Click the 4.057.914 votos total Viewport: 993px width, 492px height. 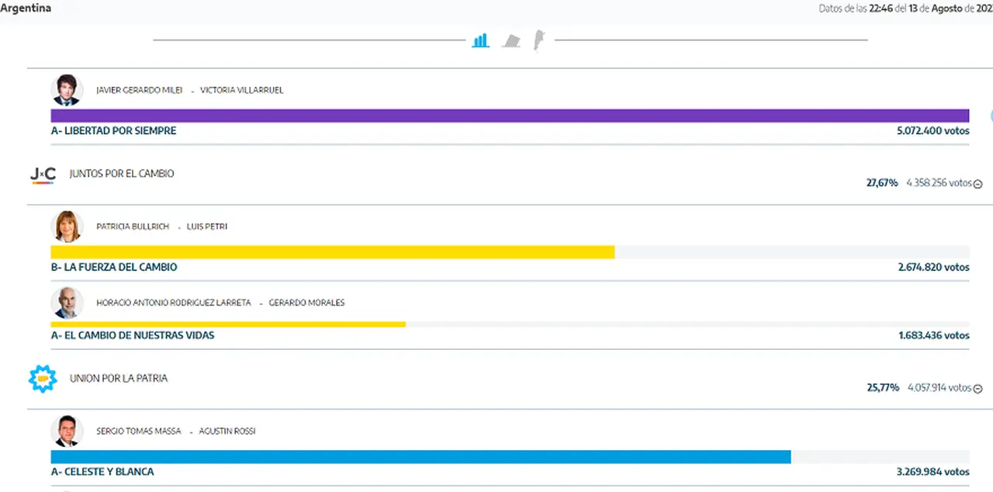coord(939,387)
